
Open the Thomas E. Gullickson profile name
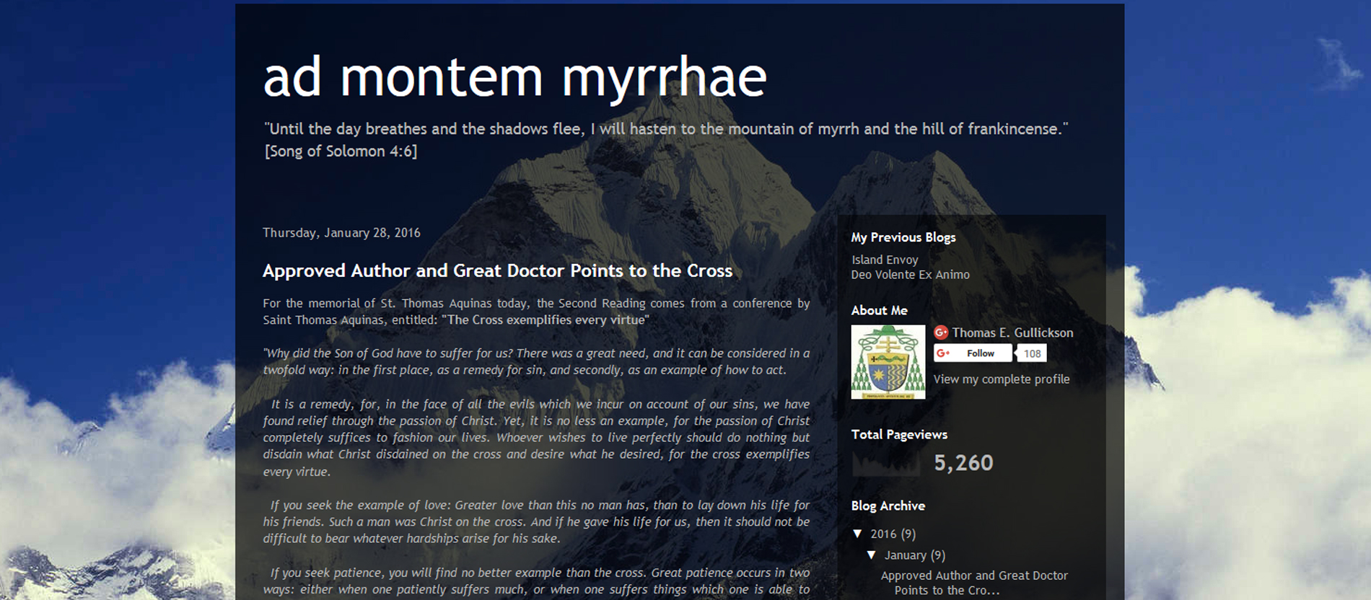pos(1012,332)
